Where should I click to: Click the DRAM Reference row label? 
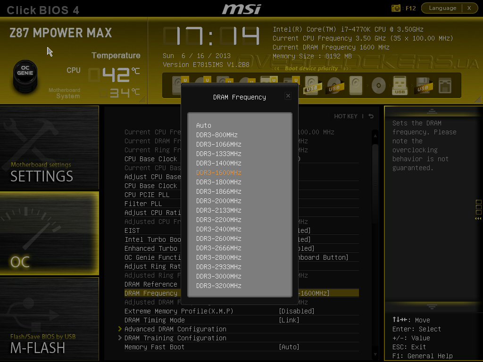(x=151, y=284)
